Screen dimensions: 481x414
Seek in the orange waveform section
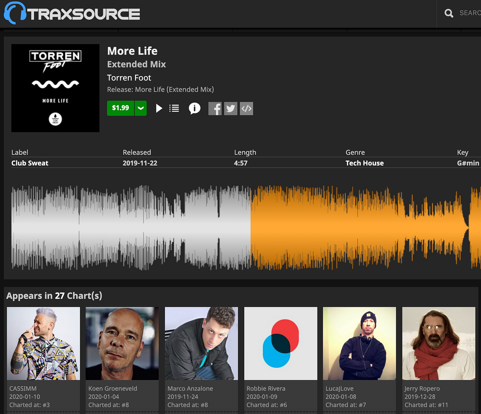point(366,228)
